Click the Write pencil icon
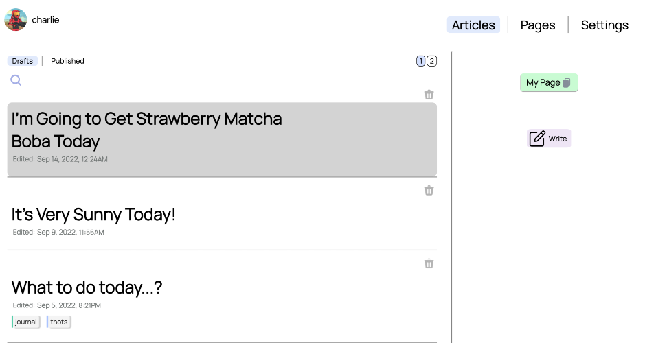The width and height of the screenshot is (645, 343). 537,139
